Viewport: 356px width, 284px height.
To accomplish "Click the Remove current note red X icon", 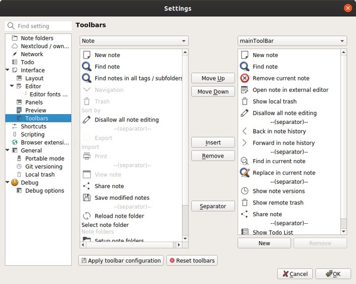I will (x=245, y=79).
